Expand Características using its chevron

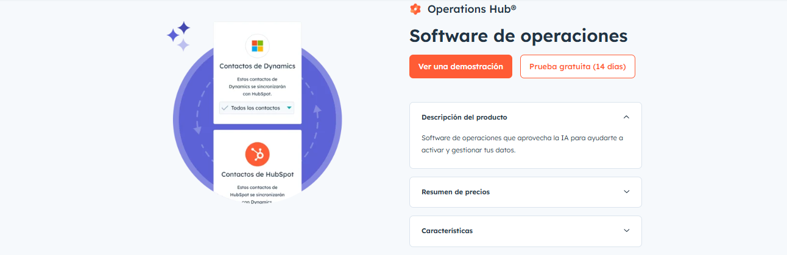point(626,231)
